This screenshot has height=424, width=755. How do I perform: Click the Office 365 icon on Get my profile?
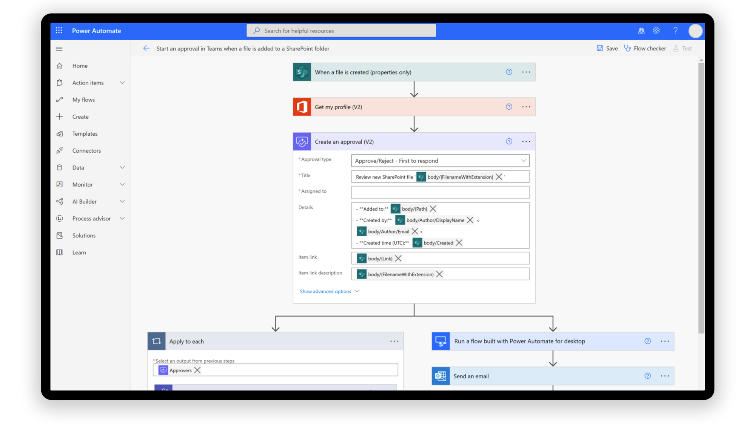pos(302,107)
